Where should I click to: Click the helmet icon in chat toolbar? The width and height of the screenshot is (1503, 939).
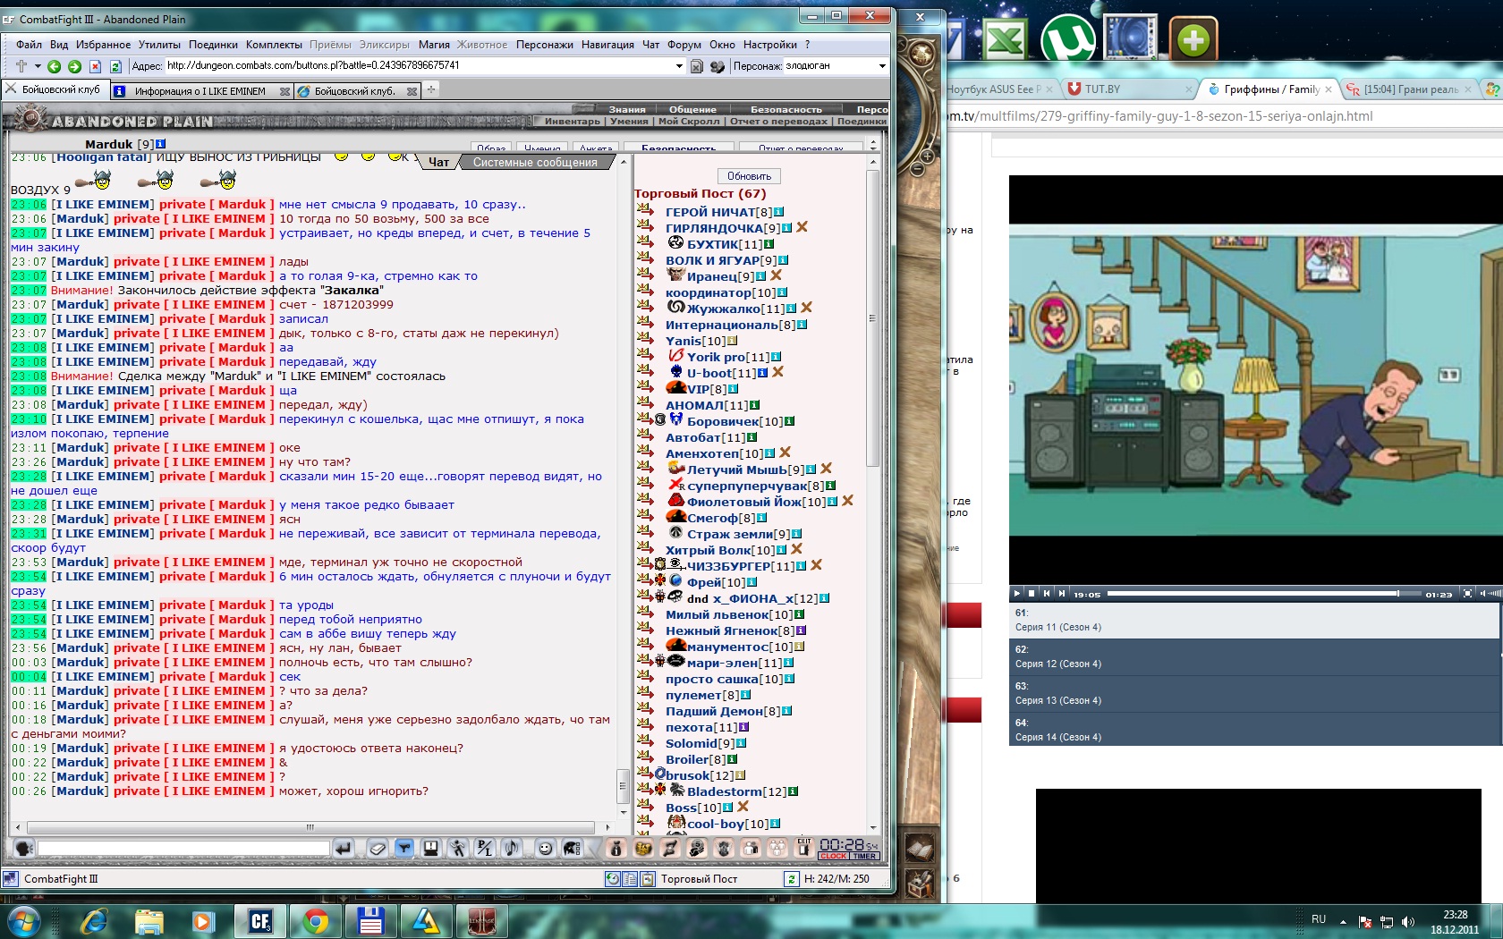coord(572,848)
